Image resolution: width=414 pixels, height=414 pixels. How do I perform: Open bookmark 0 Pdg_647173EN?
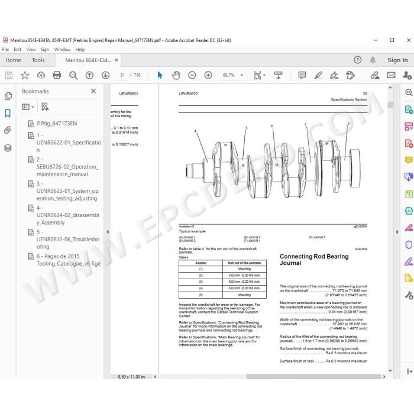click(57, 123)
